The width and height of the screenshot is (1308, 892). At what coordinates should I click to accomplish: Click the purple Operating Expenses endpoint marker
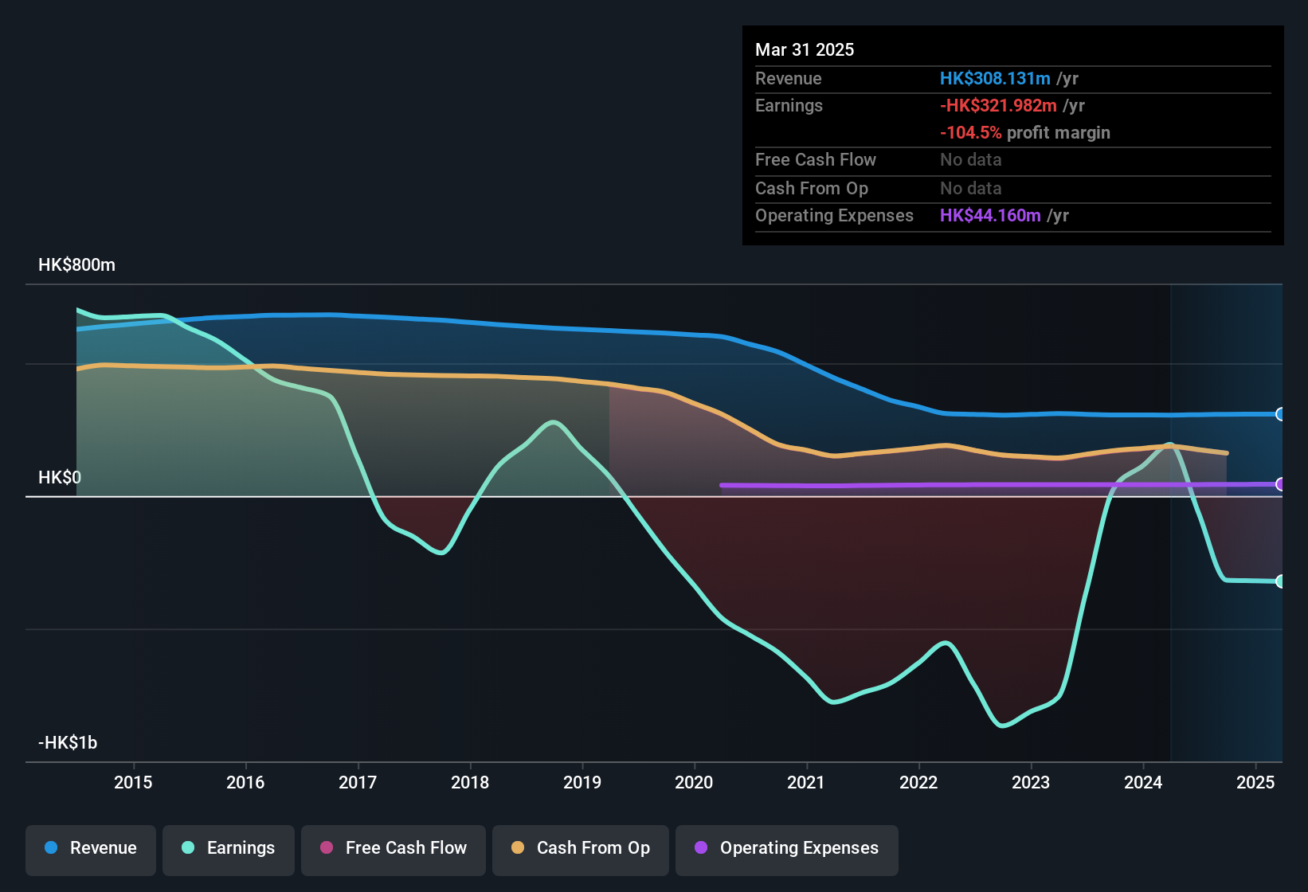click(x=1281, y=484)
